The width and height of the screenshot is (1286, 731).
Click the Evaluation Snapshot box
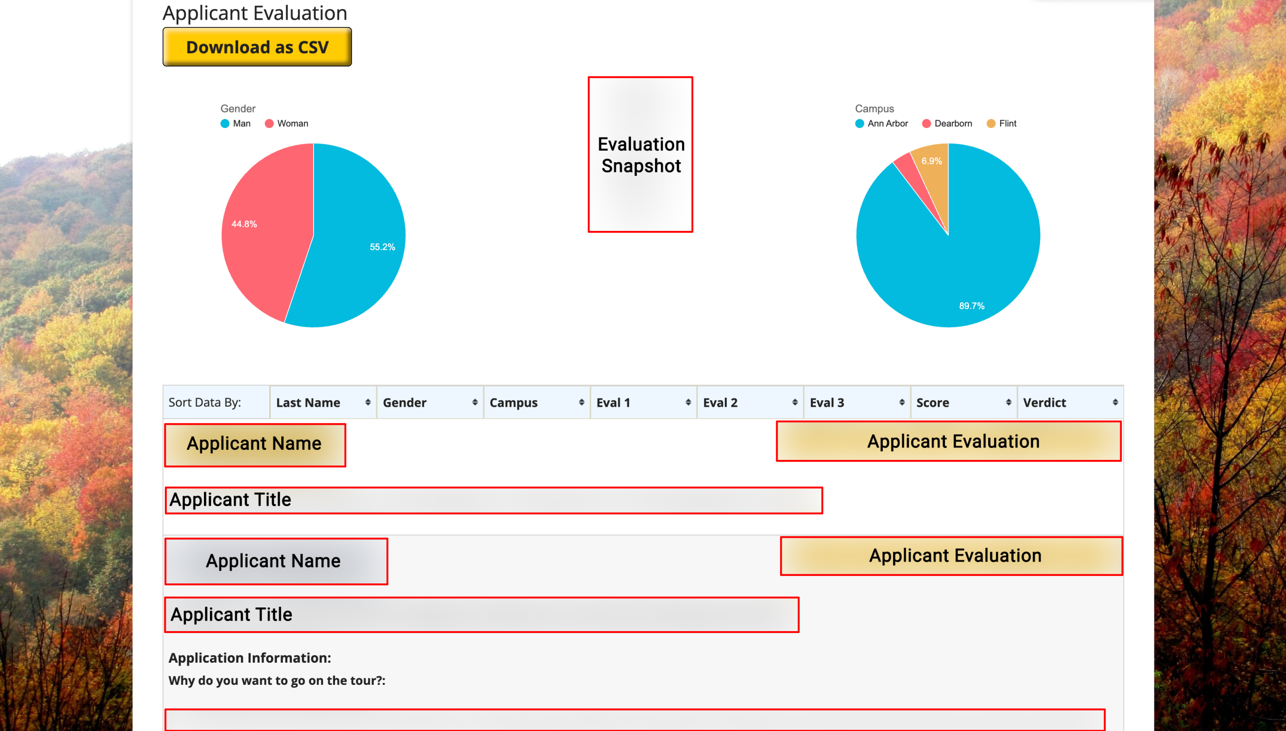640,155
